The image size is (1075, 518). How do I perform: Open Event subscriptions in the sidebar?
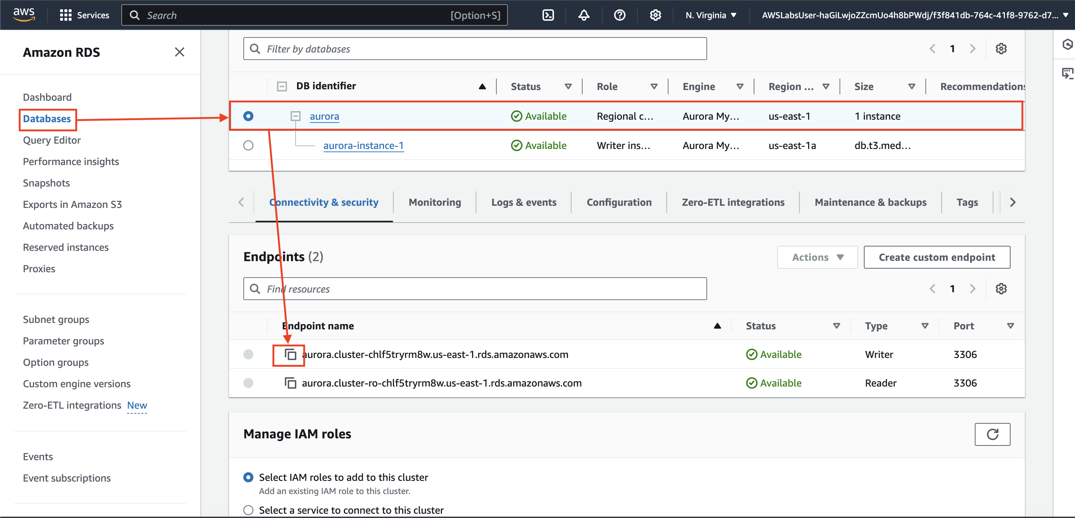coord(67,478)
